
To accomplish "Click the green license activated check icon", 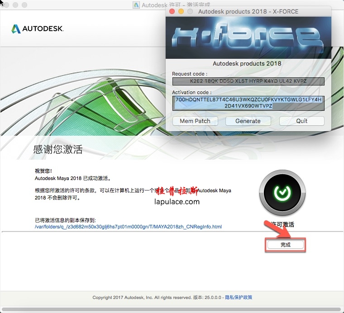I will [x=282, y=193].
